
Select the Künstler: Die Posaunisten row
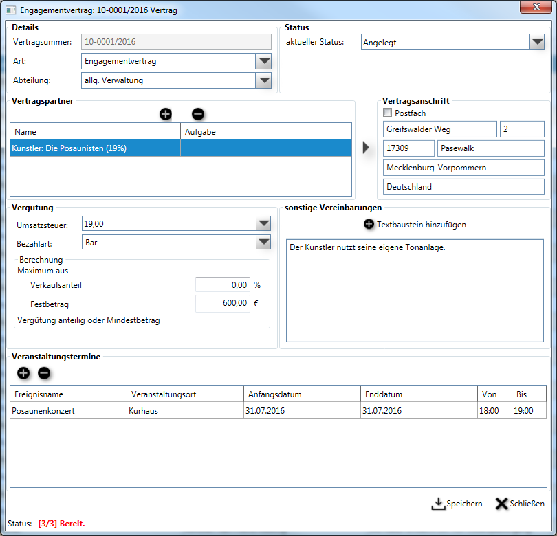pos(180,148)
